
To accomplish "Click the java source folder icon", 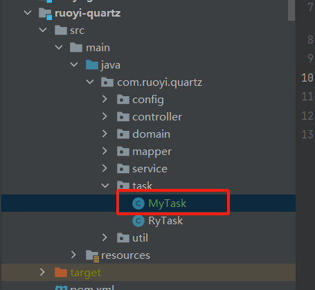I will (x=92, y=65).
